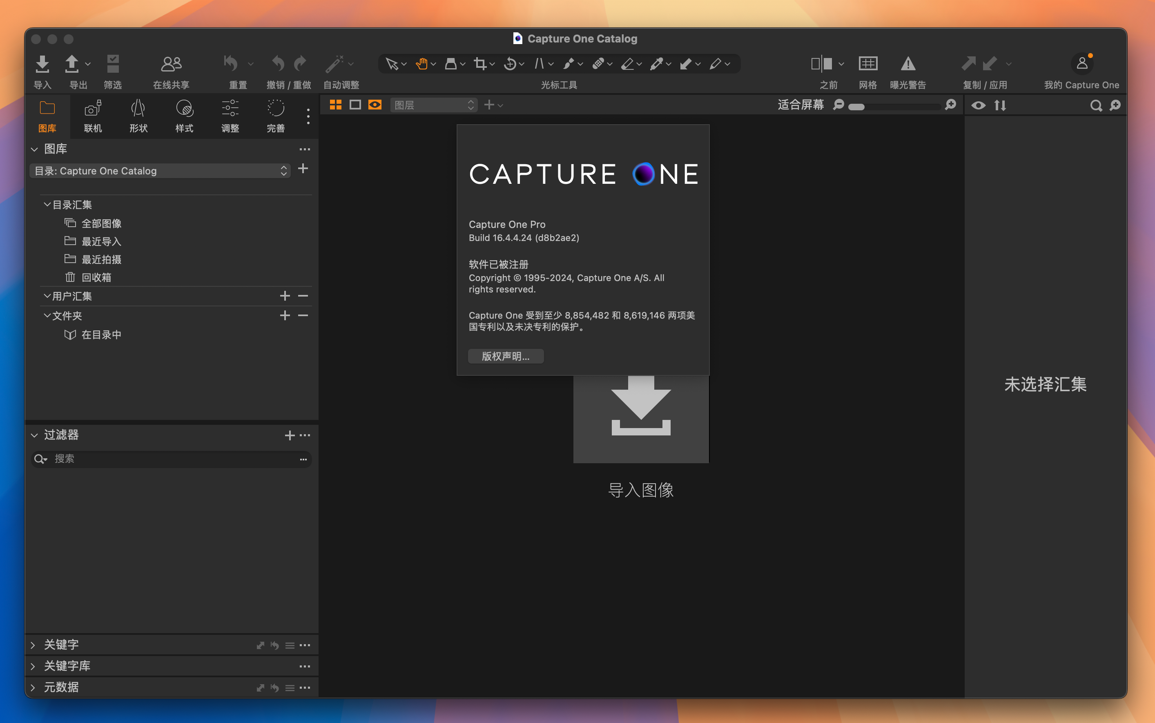Select the Crop tool
Screen dimensions: 1155x723
coord(480,64)
